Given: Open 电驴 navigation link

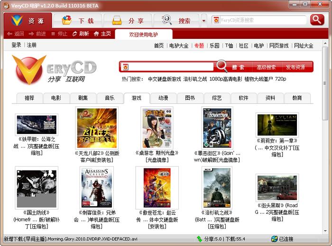Looking at the screenshot, I should [x=259, y=45].
